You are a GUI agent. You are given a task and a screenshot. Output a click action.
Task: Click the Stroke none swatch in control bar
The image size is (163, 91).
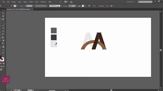point(15,6)
